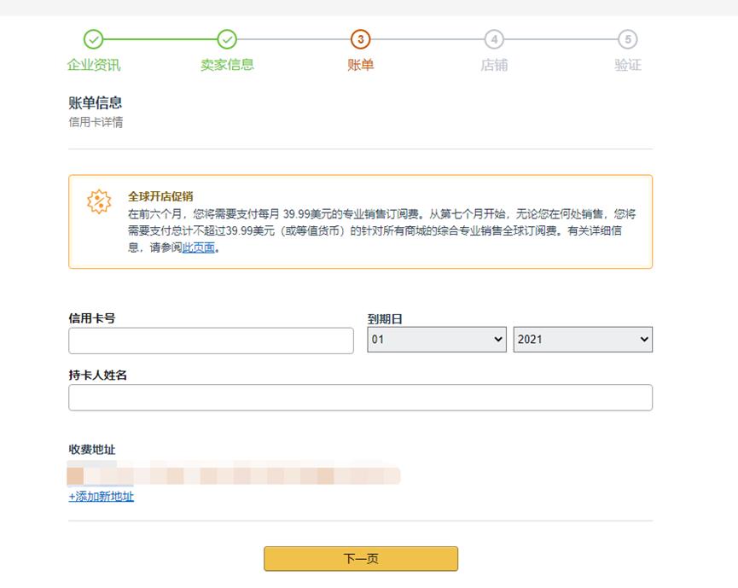Screen dimensions: 738x588
Task: Click the 信用卡号 input field
Action: pos(209,340)
